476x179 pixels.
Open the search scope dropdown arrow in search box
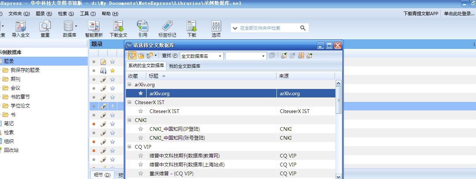pos(235,28)
